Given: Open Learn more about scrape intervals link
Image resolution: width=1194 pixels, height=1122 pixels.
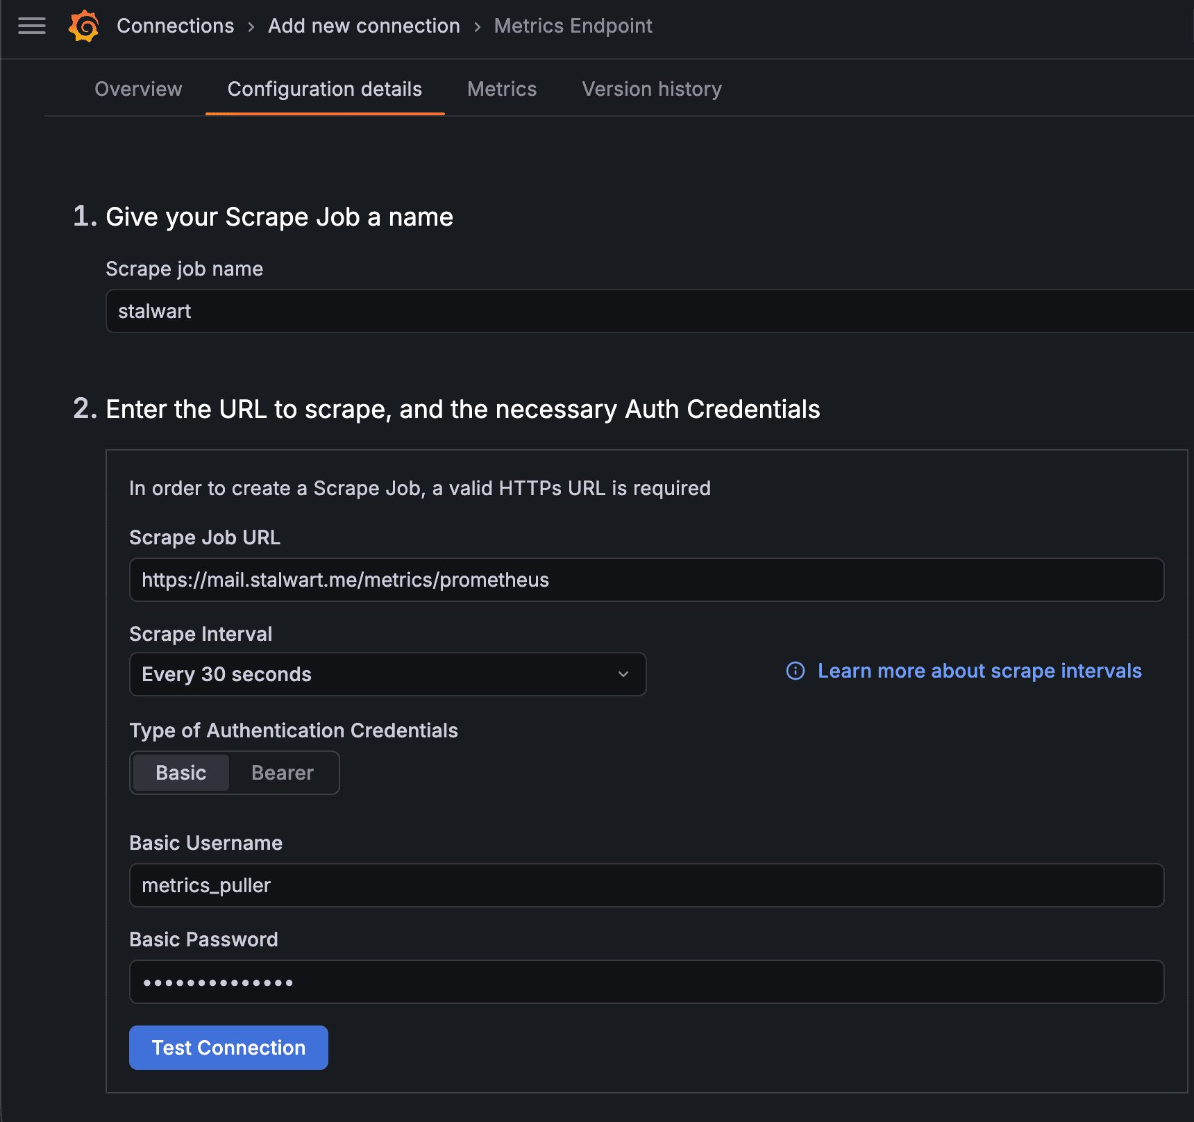Looking at the screenshot, I should tap(979, 671).
